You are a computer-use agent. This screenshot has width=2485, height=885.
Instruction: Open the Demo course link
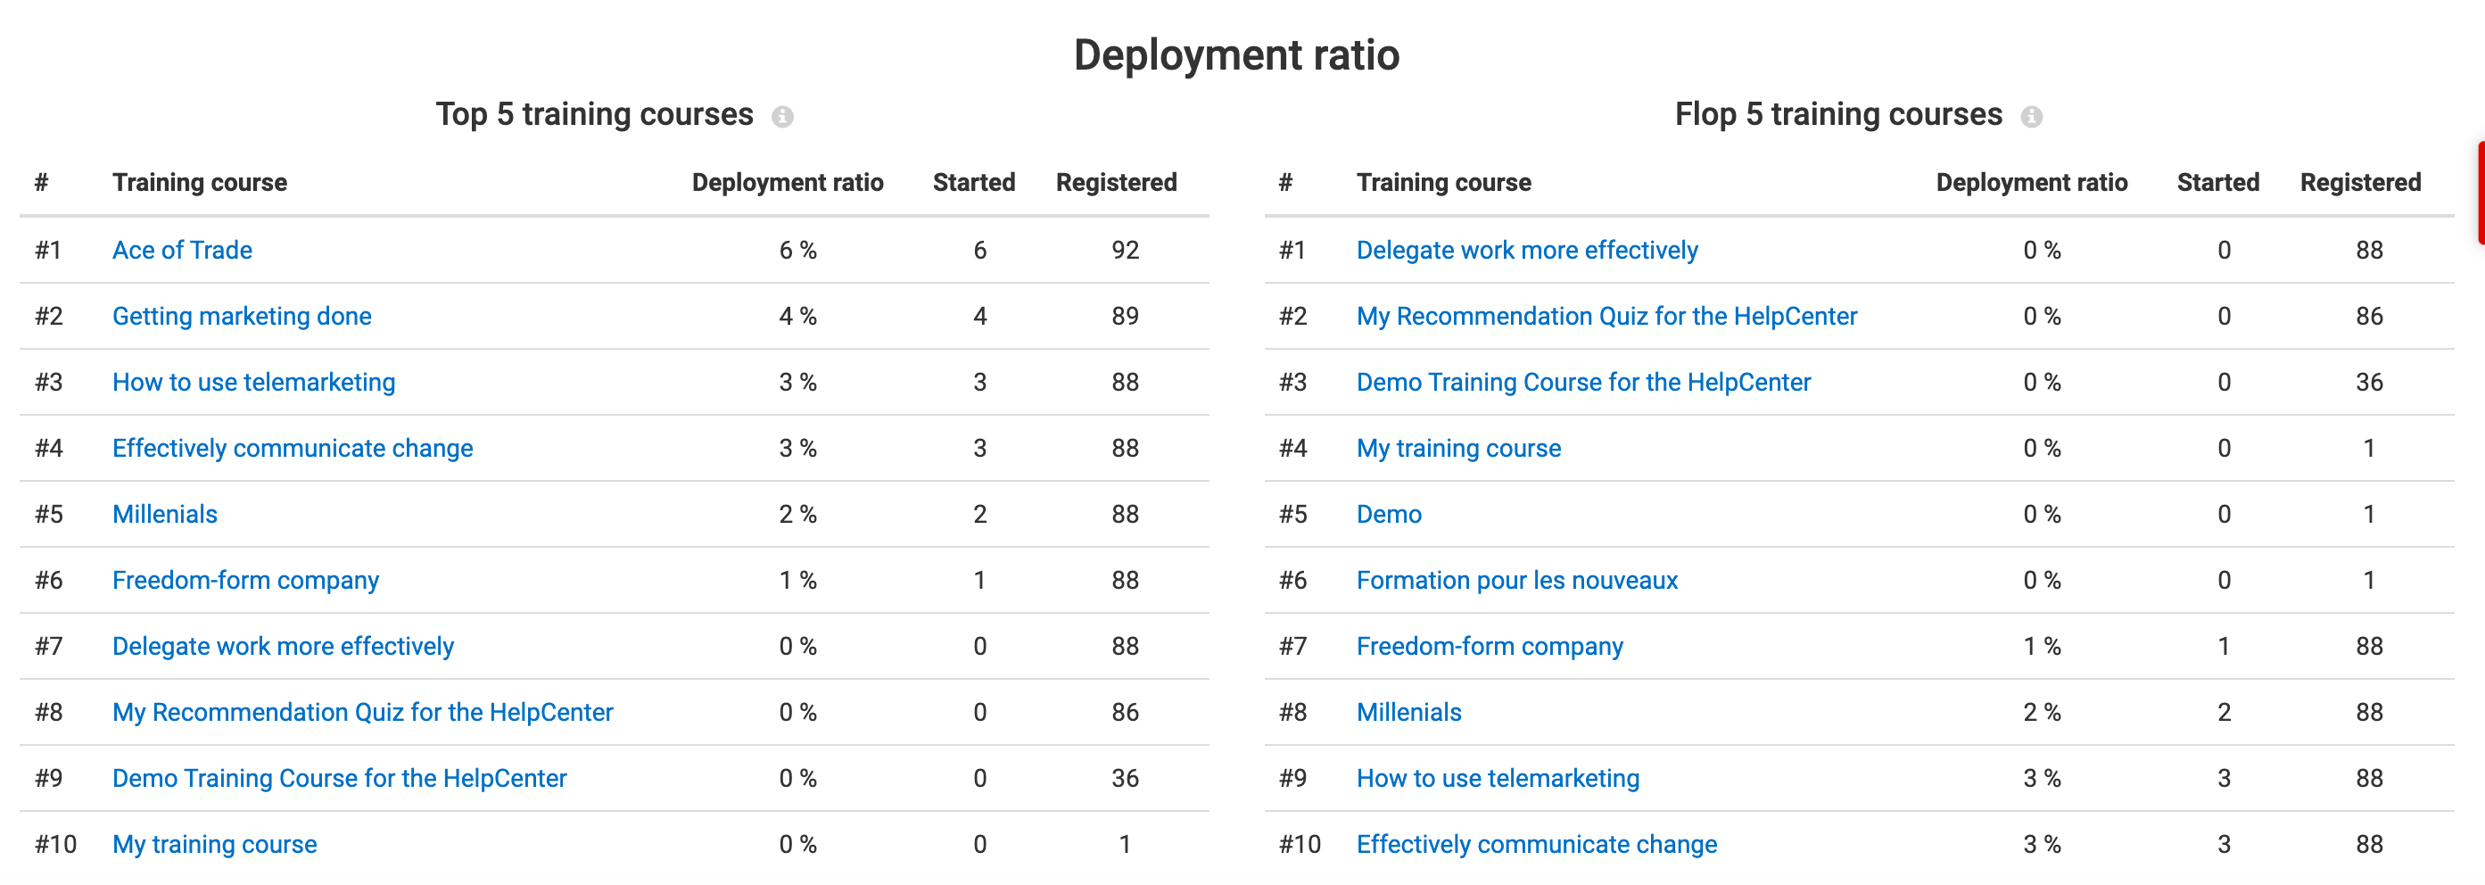[1389, 514]
